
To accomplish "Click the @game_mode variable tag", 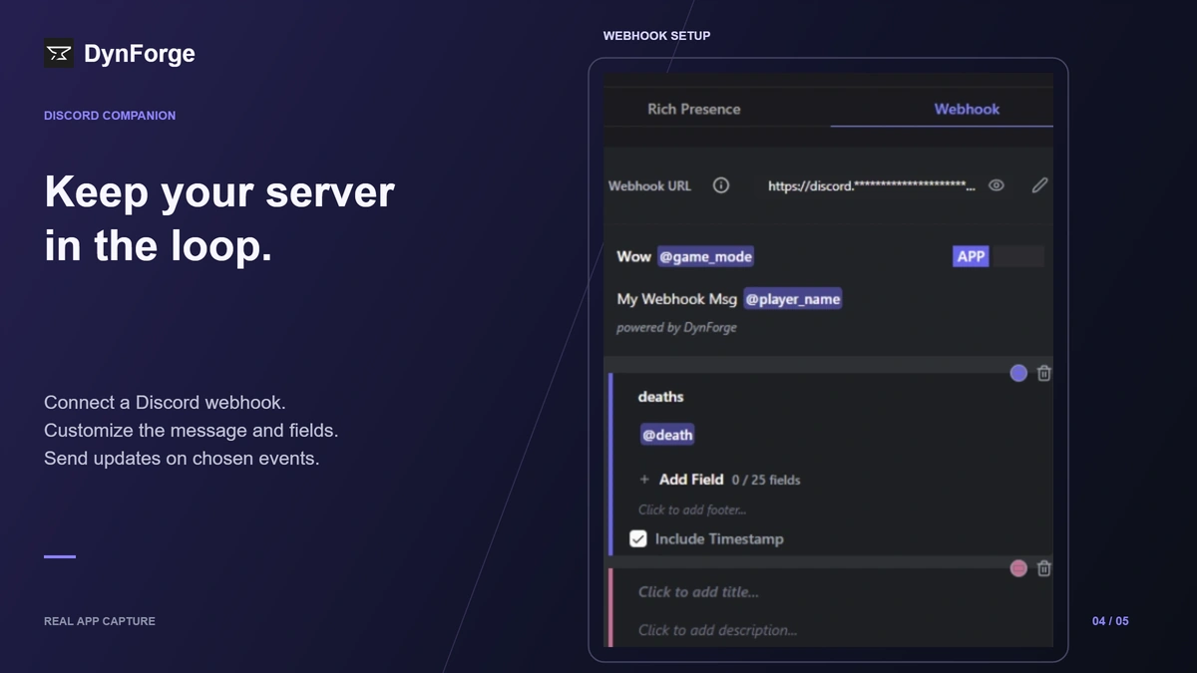I will [705, 256].
